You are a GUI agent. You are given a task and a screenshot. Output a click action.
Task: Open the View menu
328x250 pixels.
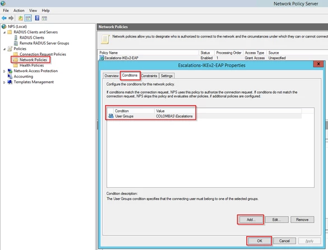(33, 11)
